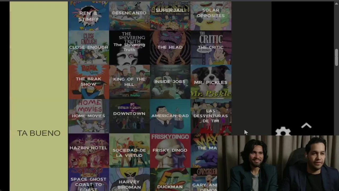339x191 pixels.
Task: Select the Harvey Birdman thumbnail
Action: point(129,180)
